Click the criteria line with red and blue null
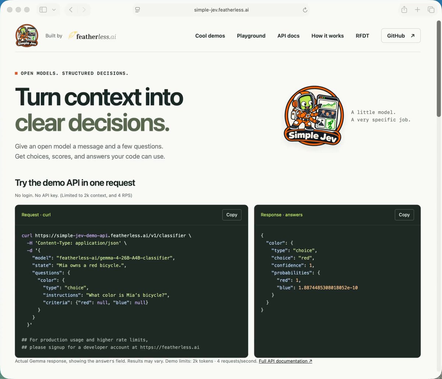 (95, 302)
